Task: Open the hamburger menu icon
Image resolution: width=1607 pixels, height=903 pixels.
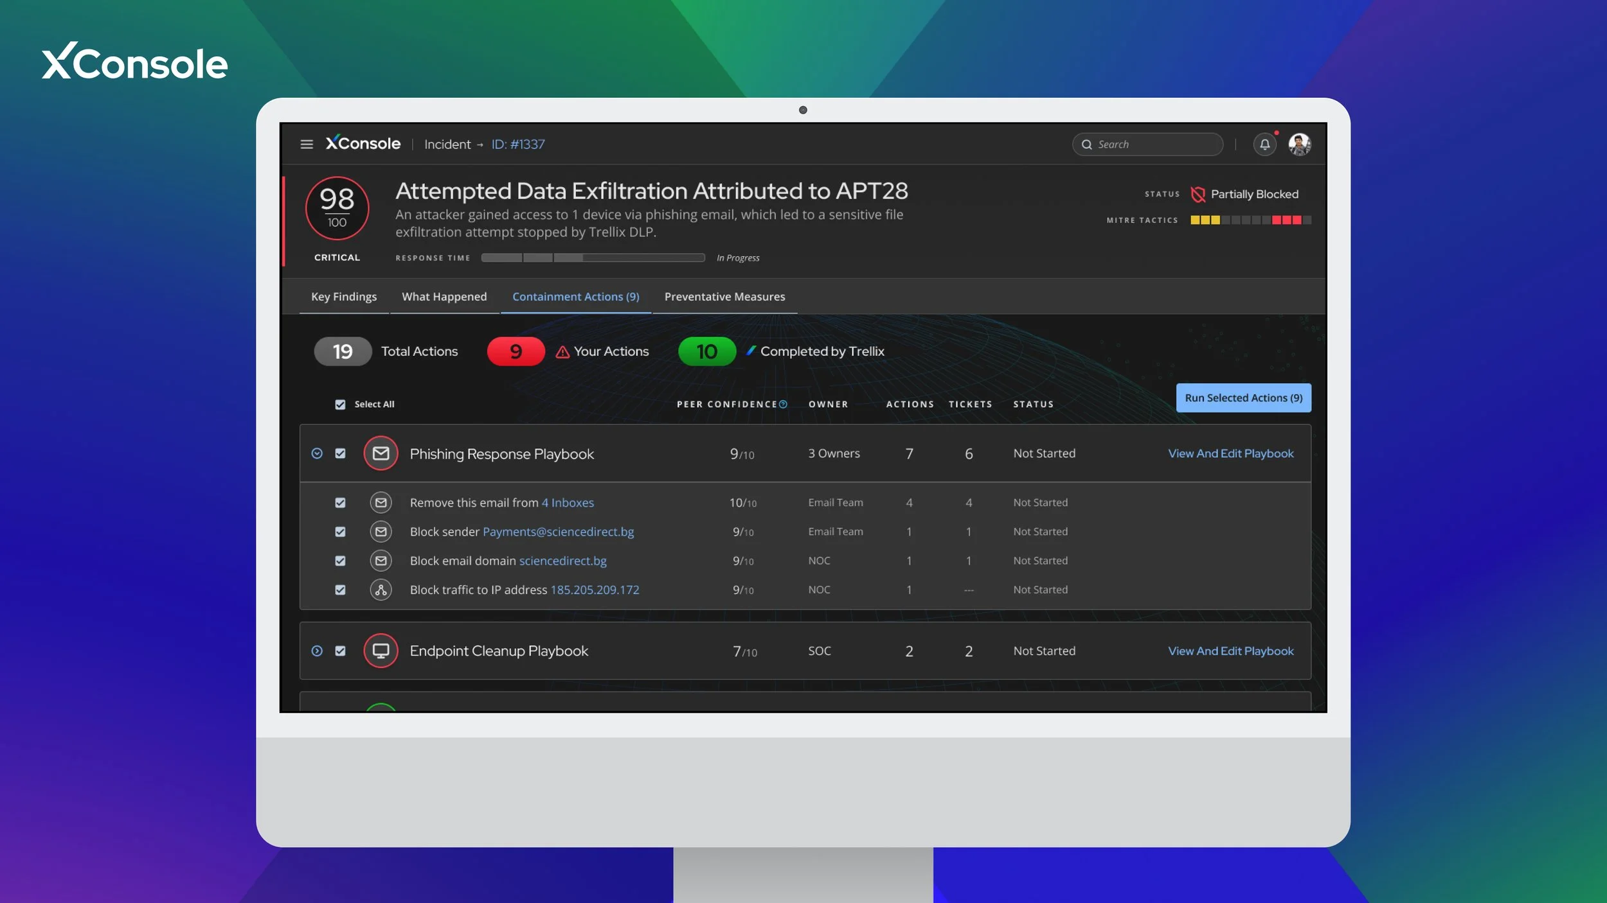Action: tap(307, 145)
